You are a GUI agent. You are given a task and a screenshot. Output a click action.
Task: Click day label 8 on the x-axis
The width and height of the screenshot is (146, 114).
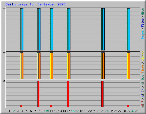(x=39, y=111)
